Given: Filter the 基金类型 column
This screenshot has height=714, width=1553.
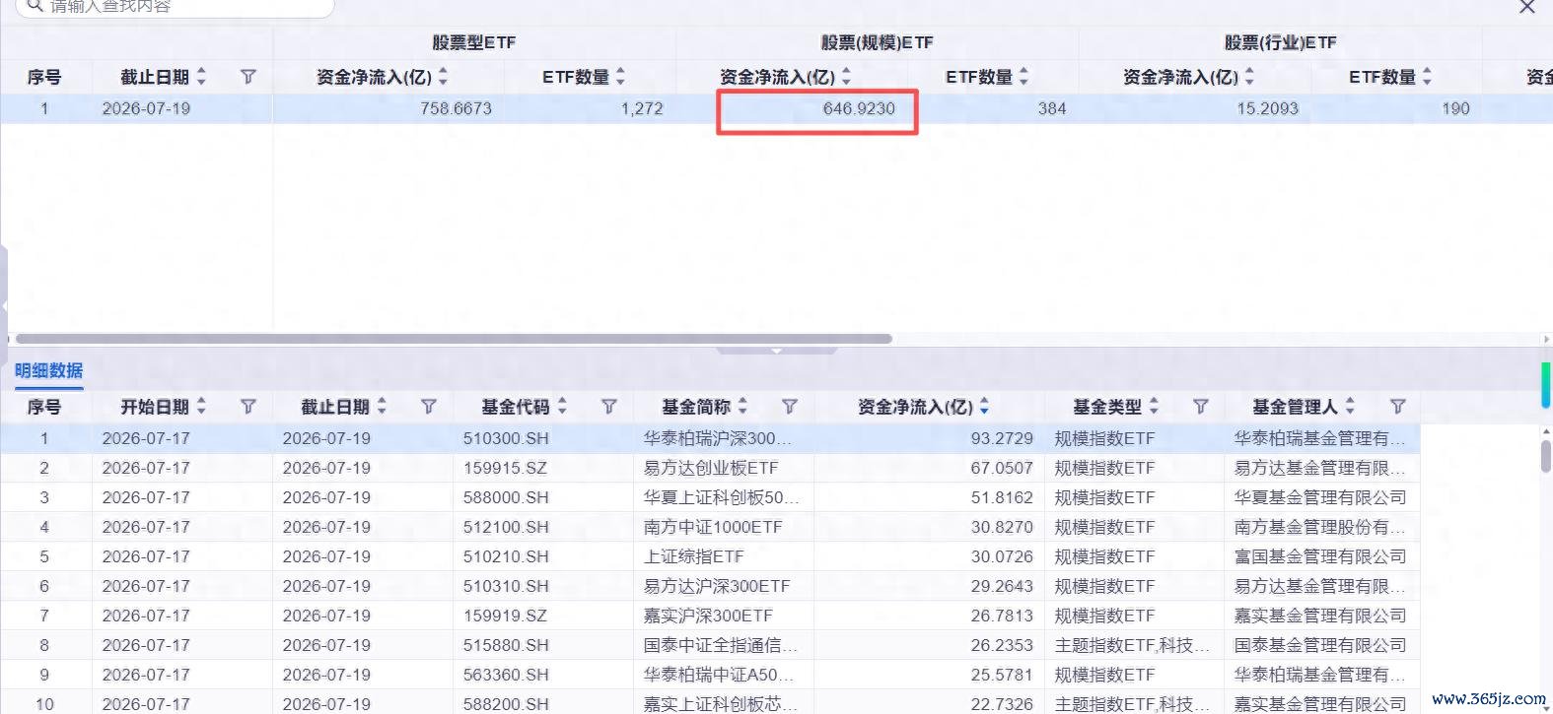Looking at the screenshot, I should click(x=1201, y=407).
